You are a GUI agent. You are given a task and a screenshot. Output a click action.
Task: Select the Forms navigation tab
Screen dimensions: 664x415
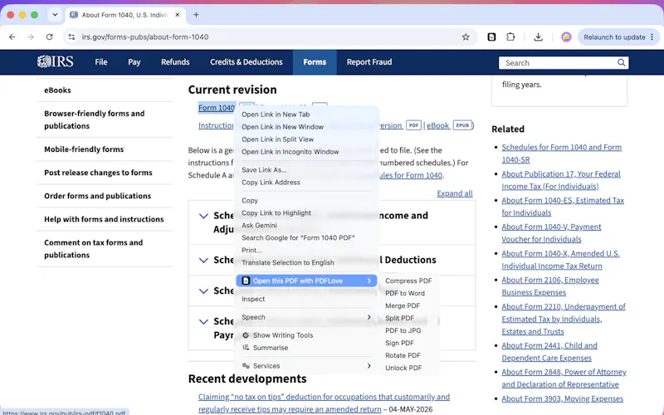(315, 61)
